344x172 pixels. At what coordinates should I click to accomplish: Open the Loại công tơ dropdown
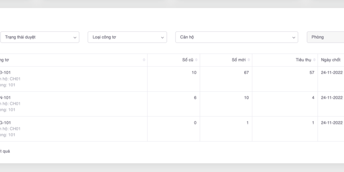pyautogui.click(x=127, y=37)
